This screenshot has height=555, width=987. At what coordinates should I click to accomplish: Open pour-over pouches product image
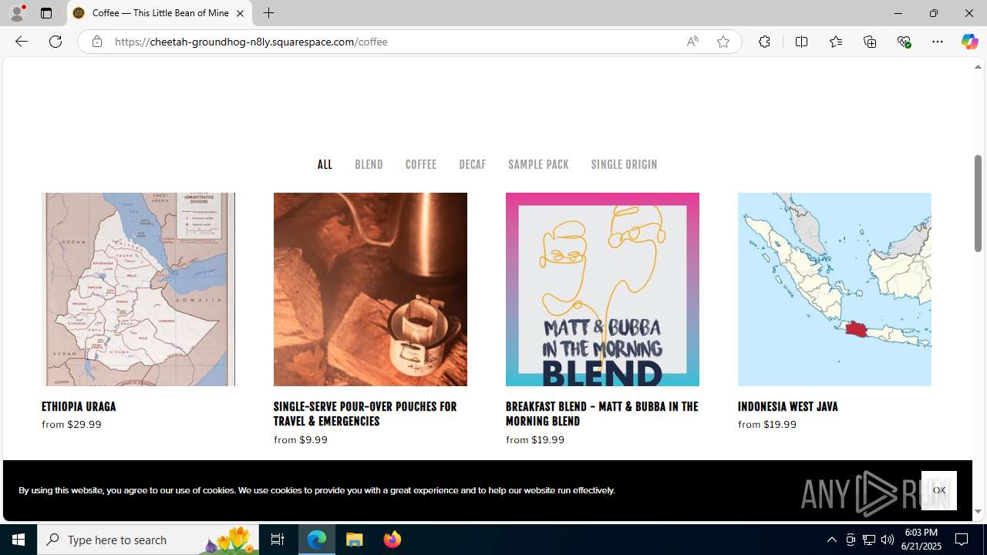pos(370,289)
